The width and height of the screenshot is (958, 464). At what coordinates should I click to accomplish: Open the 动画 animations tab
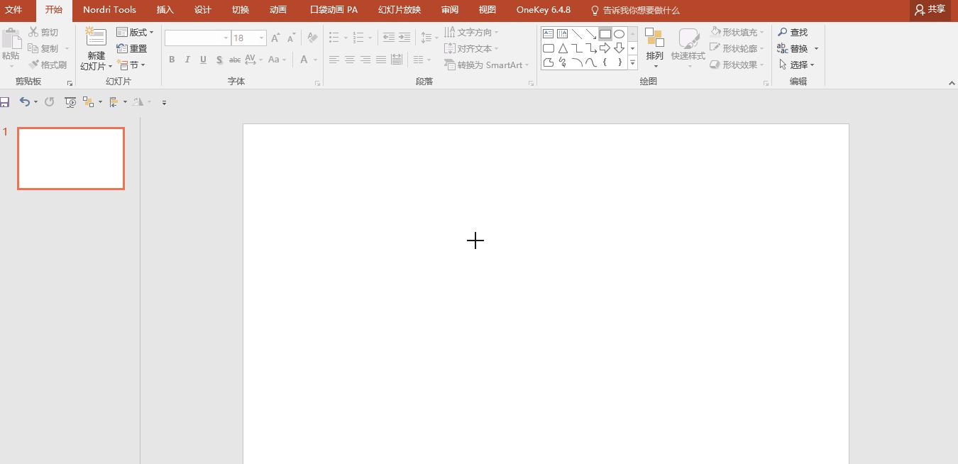click(278, 10)
